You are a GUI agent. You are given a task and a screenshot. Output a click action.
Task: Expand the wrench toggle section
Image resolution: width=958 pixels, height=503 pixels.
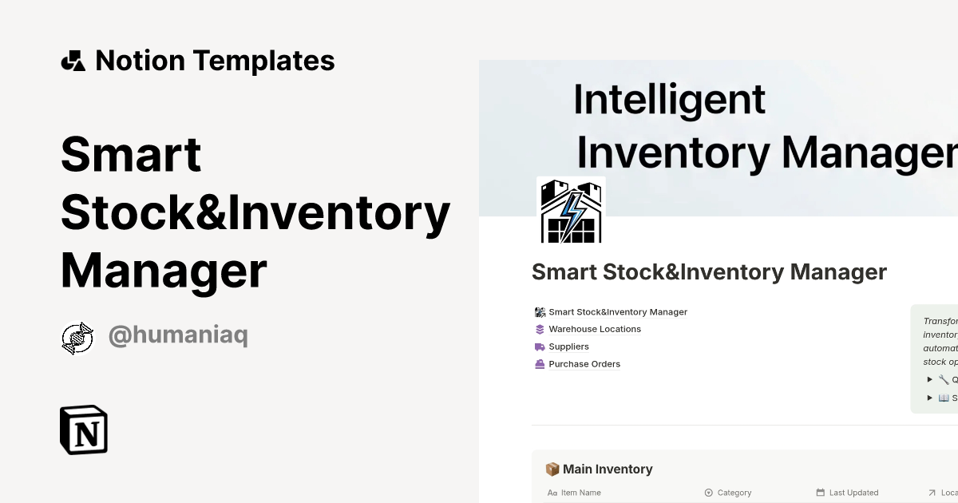coord(930,379)
